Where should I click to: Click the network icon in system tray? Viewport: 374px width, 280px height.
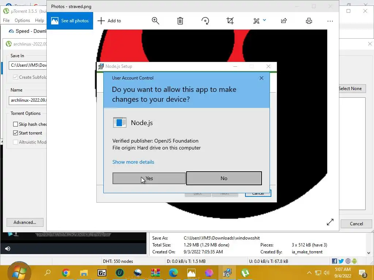(318, 273)
